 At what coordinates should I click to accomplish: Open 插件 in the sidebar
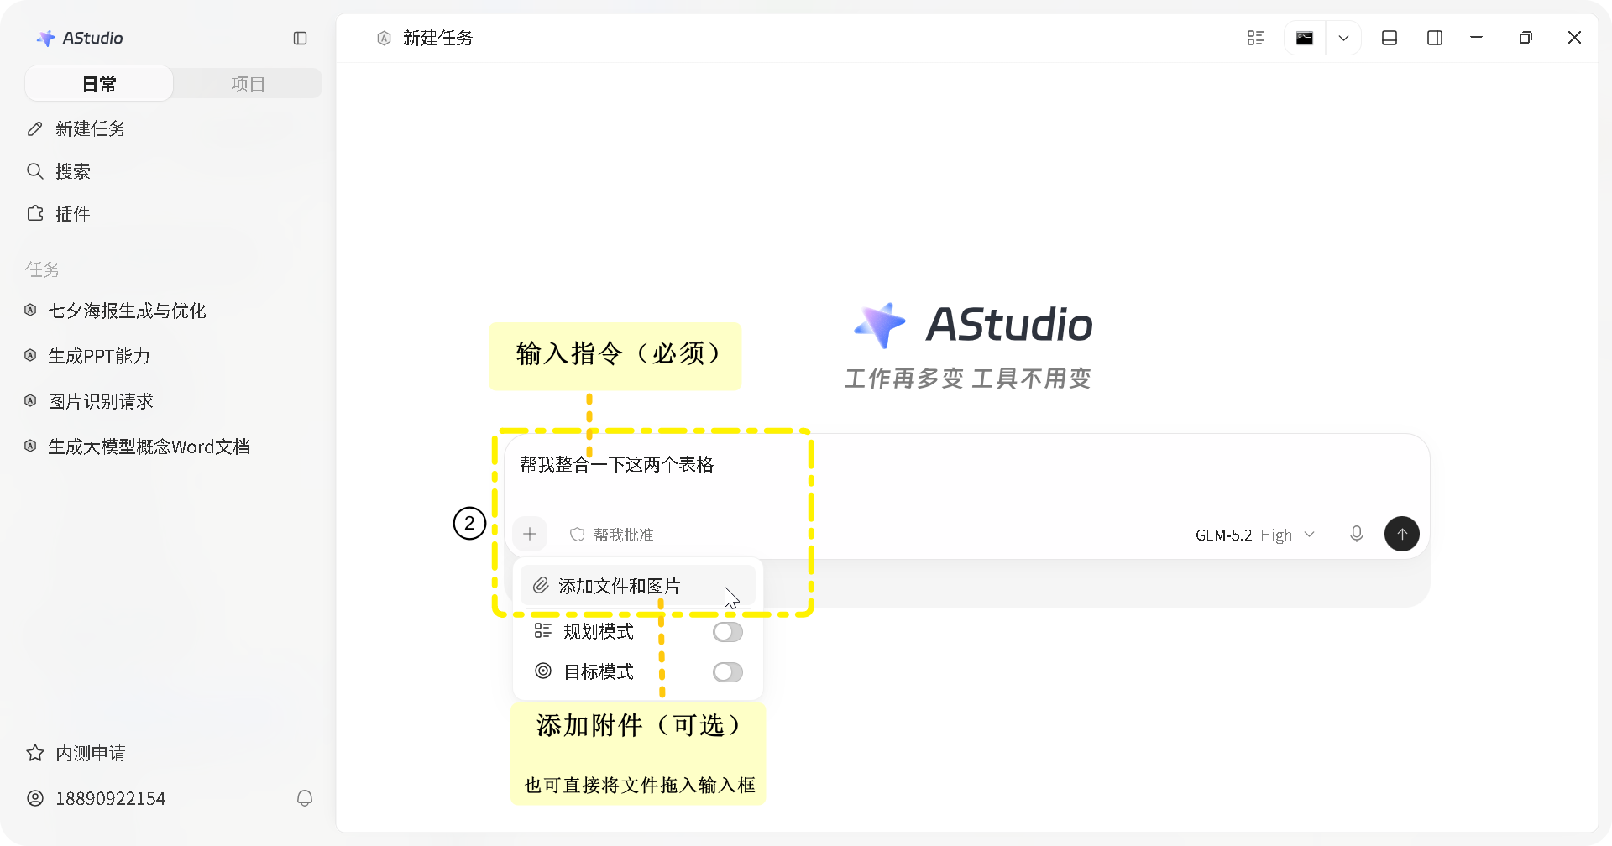click(73, 214)
